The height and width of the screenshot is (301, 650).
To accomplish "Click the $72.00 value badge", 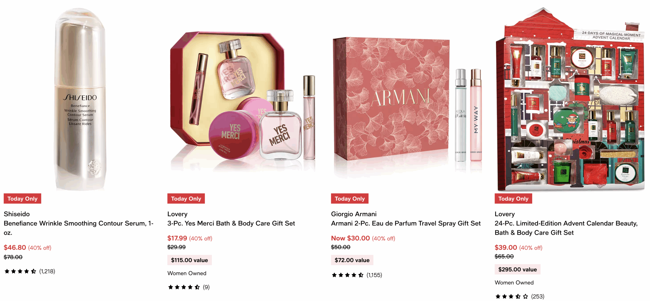I will pyautogui.click(x=352, y=260).
